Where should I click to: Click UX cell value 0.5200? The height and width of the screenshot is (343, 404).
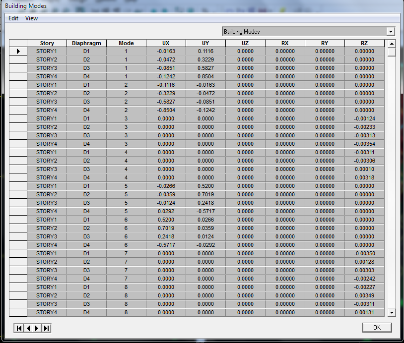(166, 220)
